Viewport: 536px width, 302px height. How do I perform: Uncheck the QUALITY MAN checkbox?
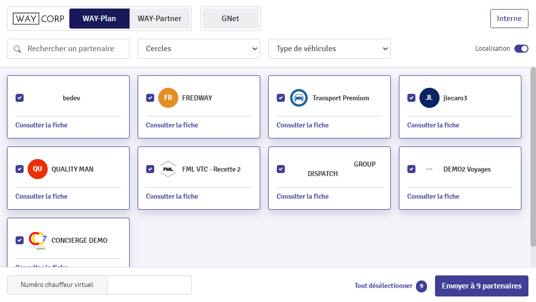coord(20,169)
